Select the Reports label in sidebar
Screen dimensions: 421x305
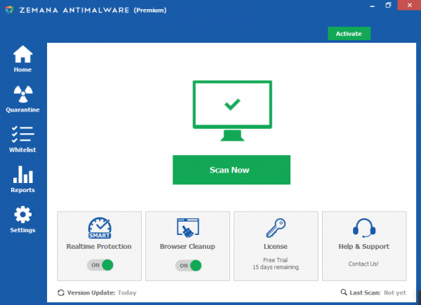[23, 190]
